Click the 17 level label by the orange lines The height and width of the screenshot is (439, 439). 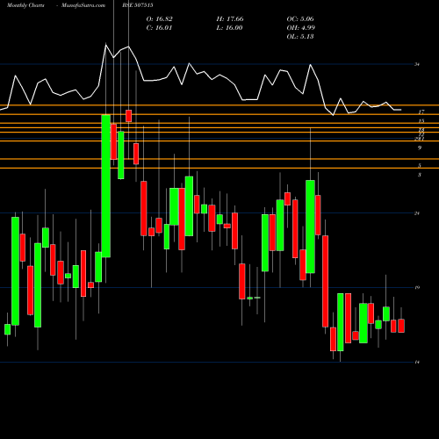[x=421, y=112]
